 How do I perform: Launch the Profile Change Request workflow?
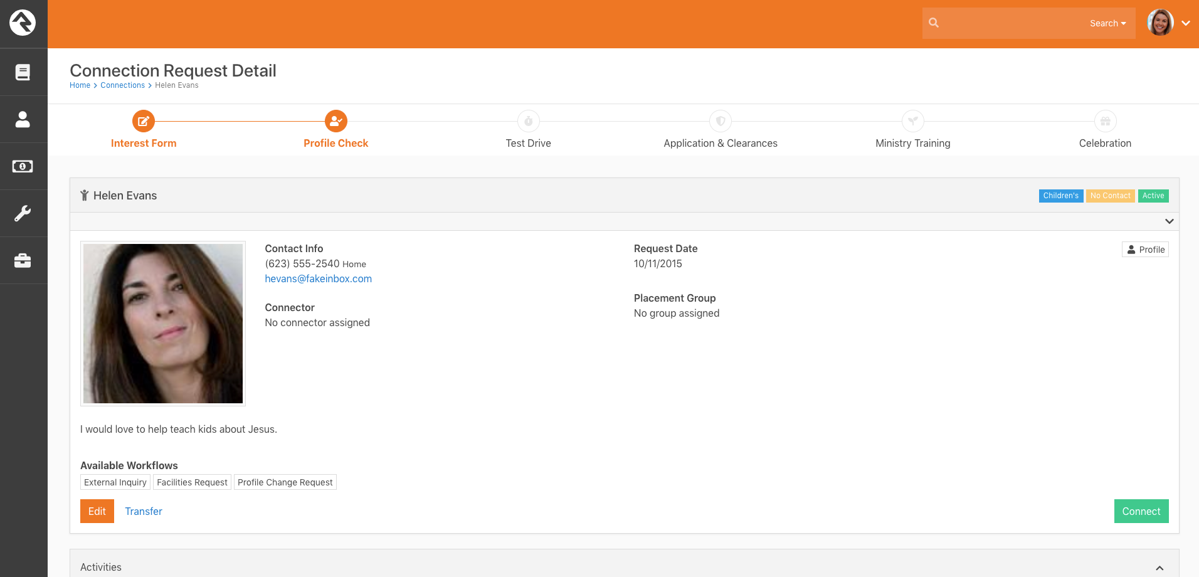(285, 482)
